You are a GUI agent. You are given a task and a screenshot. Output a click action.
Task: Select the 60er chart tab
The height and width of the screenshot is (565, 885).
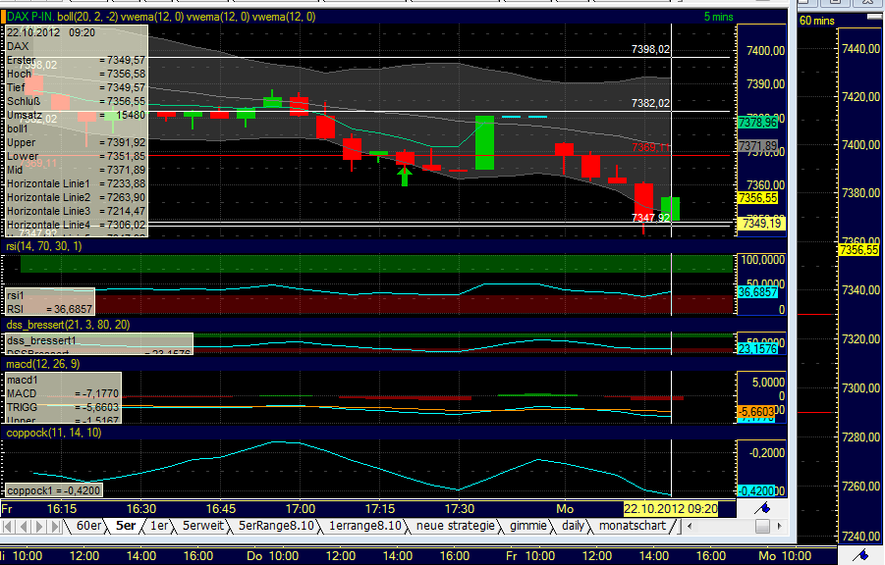pyautogui.click(x=89, y=526)
